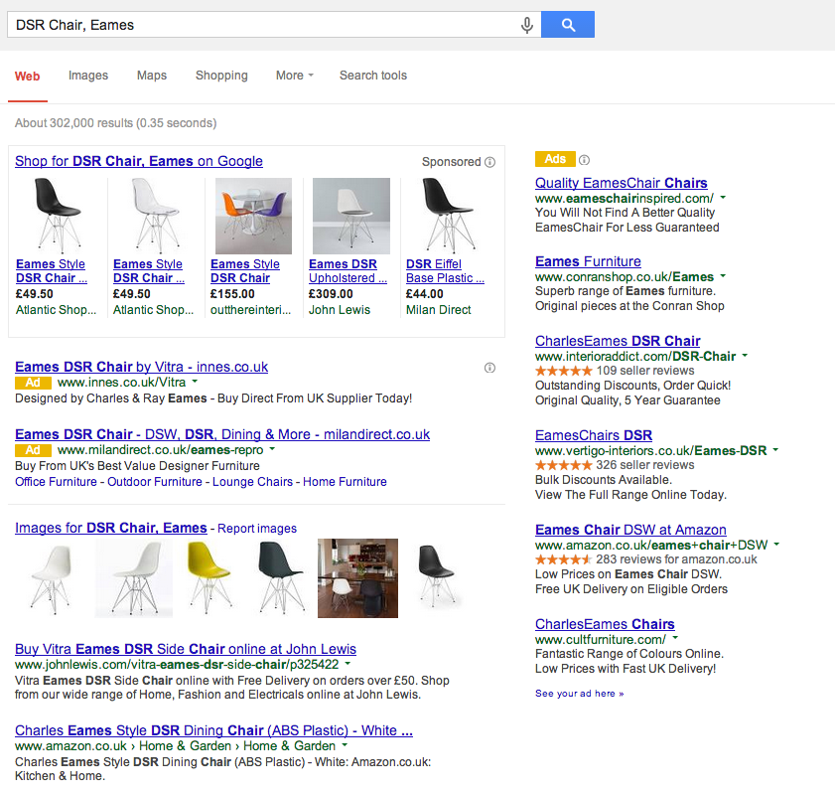Screen dimensions: 835x793
Task: Open the info icon beside the Ads label
Action: coord(584,160)
